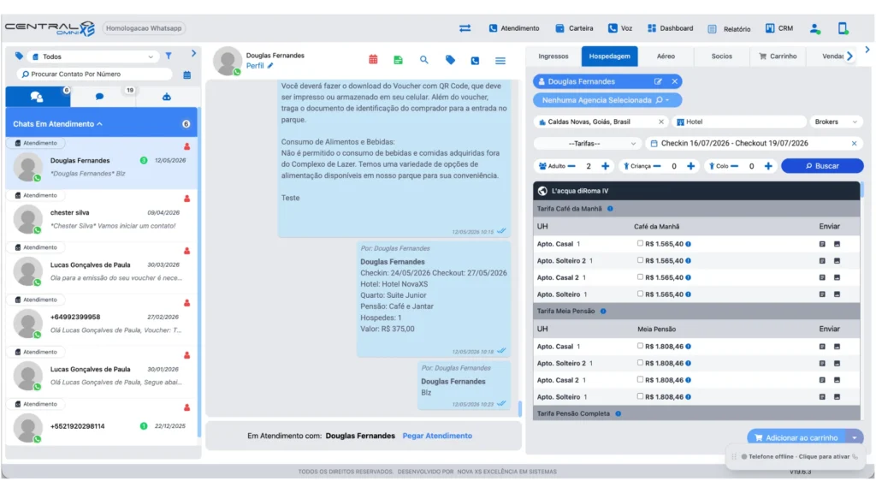This screenshot has height=493, width=876.
Task: Open the Voz menu
Action: click(x=620, y=28)
